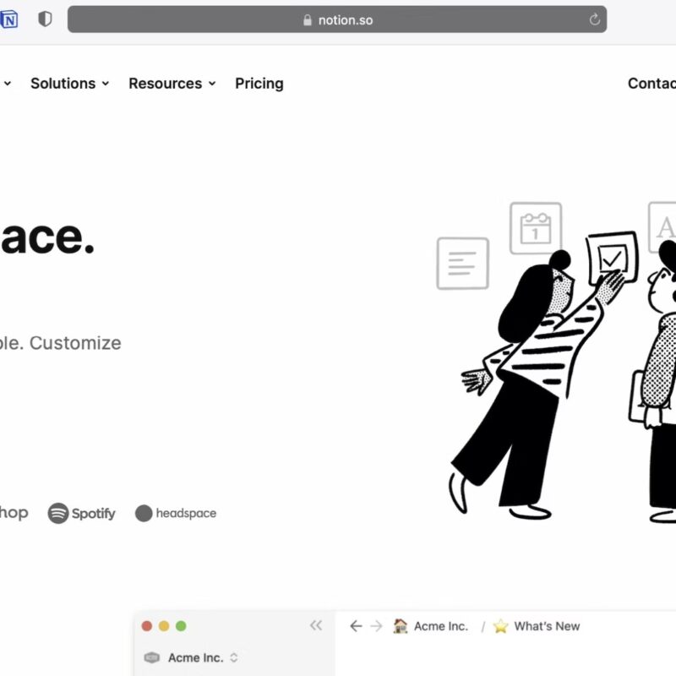
Task: Open the Contact link in navigation
Action: point(651,83)
